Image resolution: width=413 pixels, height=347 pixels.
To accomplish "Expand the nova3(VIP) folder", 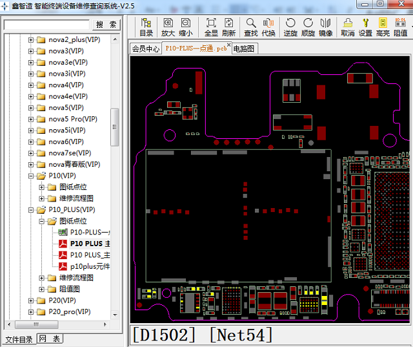I will click(31, 51).
